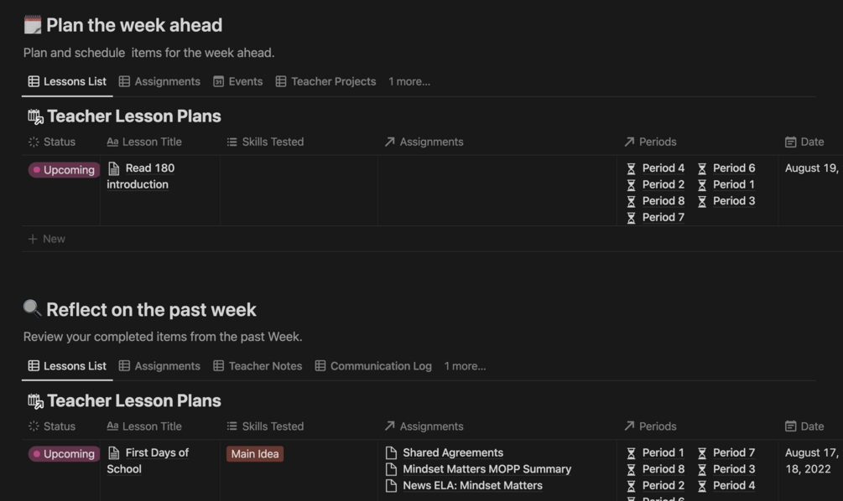This screenshot has width=843, height=501.
Task: Click the page icon next to First Days of School
Action: click(114, 453)
